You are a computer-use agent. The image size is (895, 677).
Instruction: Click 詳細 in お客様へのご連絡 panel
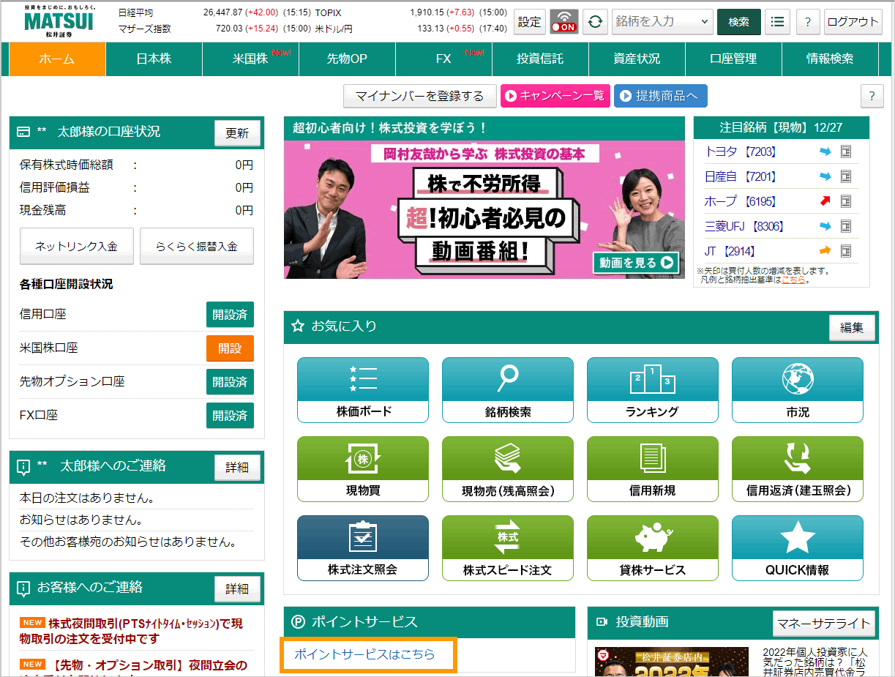click(237, 588)
